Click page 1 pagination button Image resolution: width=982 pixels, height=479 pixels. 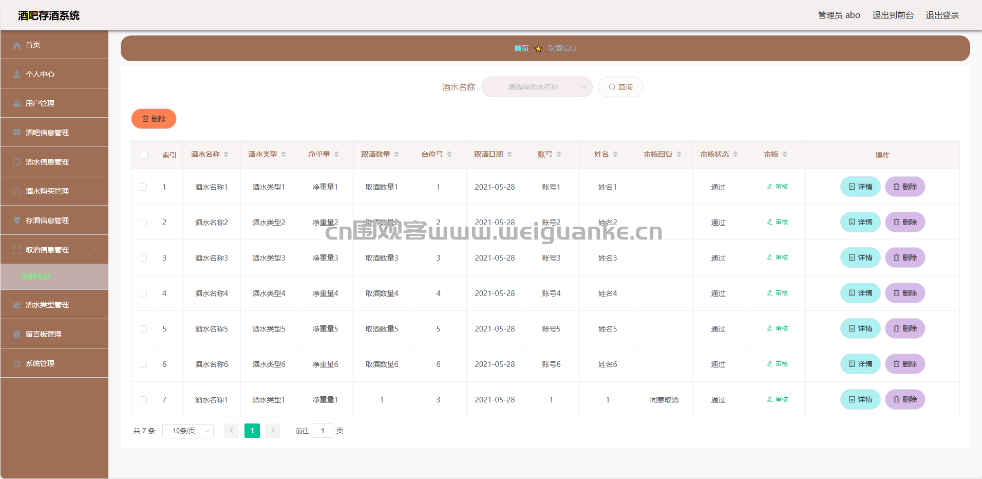252,431
